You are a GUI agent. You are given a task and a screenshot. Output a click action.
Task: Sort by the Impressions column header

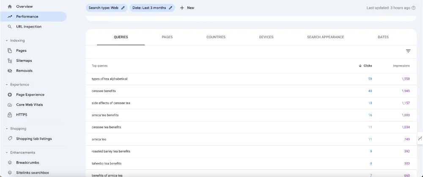point(401,66)
